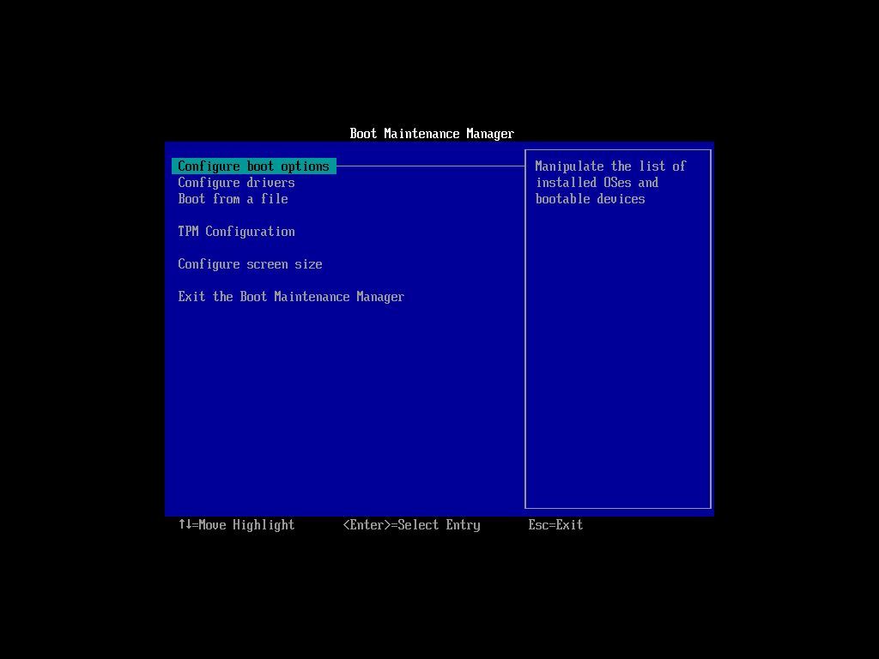The width and height of the screenshot is (879, 659).
Task: Click inside the main menu panel area
Action: (343, 386)
